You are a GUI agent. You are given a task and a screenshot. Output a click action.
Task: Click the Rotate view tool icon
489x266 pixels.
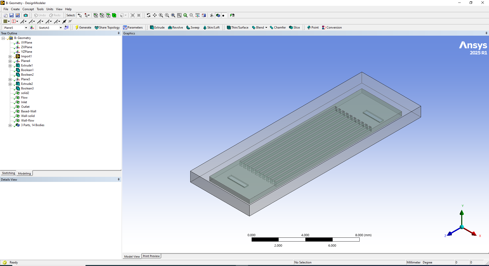tap(148, 15)
